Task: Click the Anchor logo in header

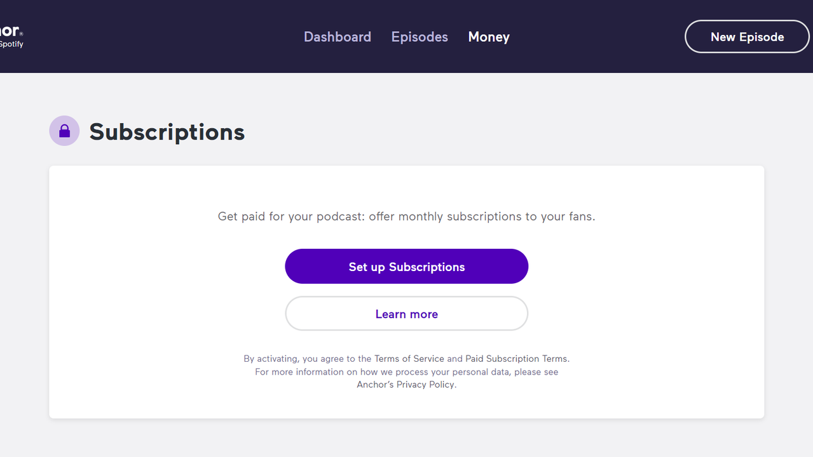Action: 9,31
